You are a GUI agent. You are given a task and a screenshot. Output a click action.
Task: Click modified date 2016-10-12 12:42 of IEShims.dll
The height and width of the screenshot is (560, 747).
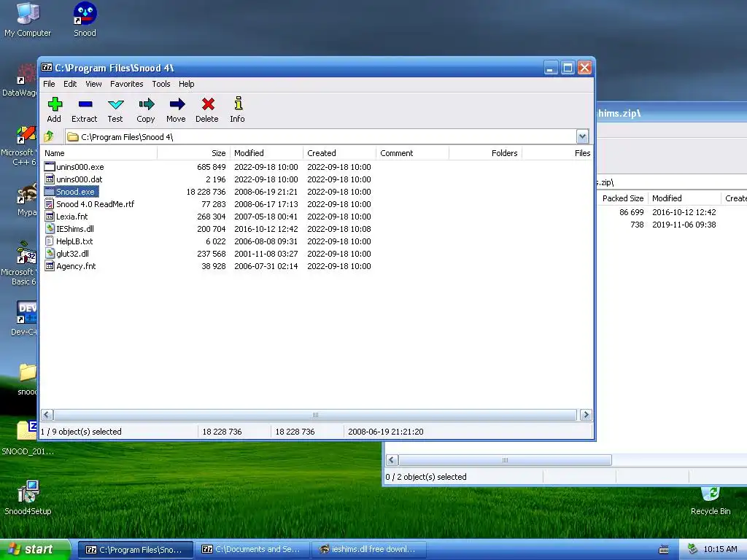[x=266, y=228]
